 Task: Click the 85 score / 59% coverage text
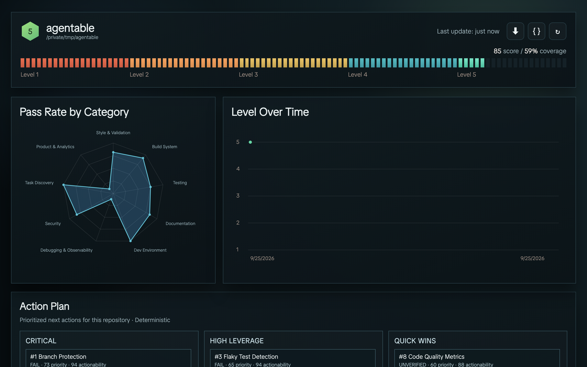pyautogui.click(x=530, y=51)
